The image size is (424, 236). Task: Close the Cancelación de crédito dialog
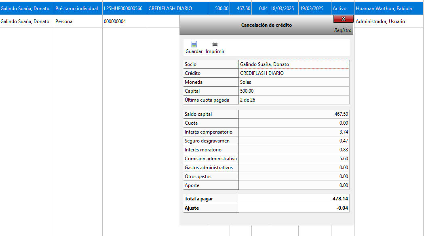[343, 19]
